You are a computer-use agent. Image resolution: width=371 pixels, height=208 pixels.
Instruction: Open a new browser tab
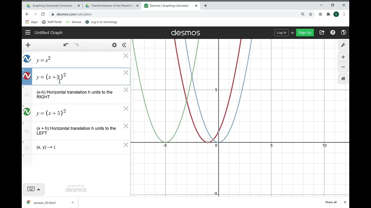click(205, 5)
